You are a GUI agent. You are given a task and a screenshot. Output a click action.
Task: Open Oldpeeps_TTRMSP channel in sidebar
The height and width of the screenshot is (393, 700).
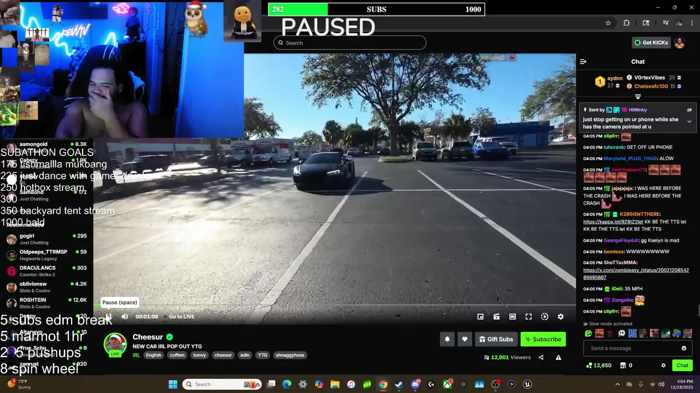[x=48, y=255]
